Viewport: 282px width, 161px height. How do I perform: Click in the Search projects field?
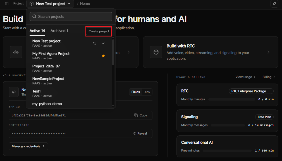tap(71, 16)
